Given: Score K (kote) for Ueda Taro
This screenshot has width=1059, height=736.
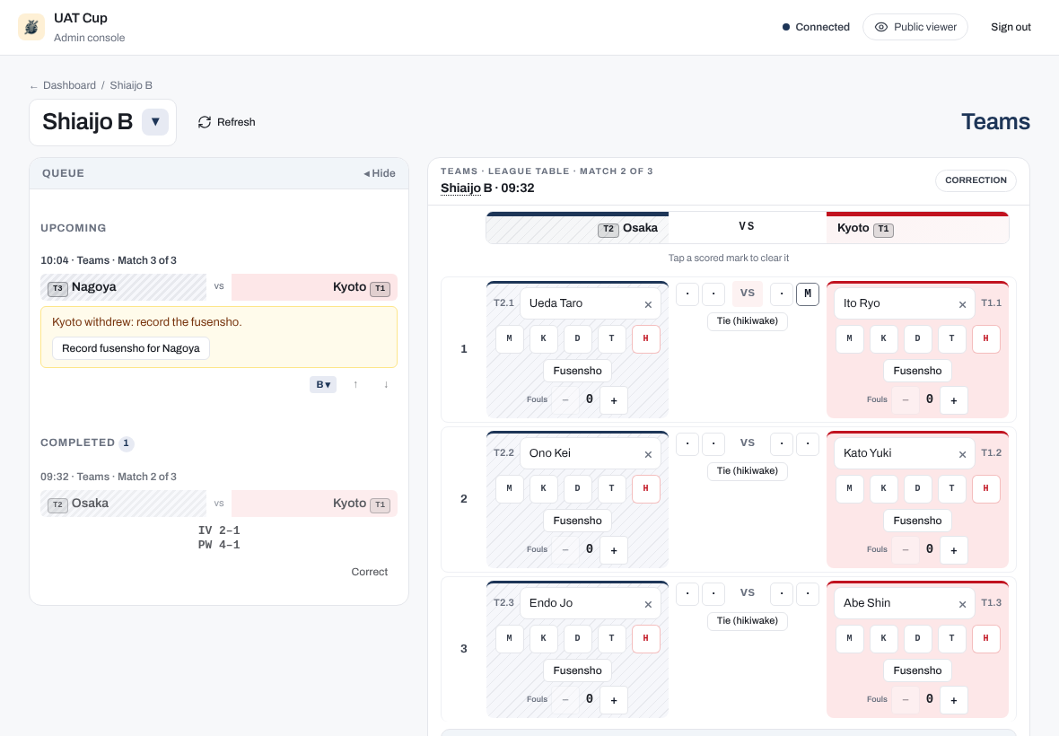Looking at the screenshot, I should tap(543, 338).
